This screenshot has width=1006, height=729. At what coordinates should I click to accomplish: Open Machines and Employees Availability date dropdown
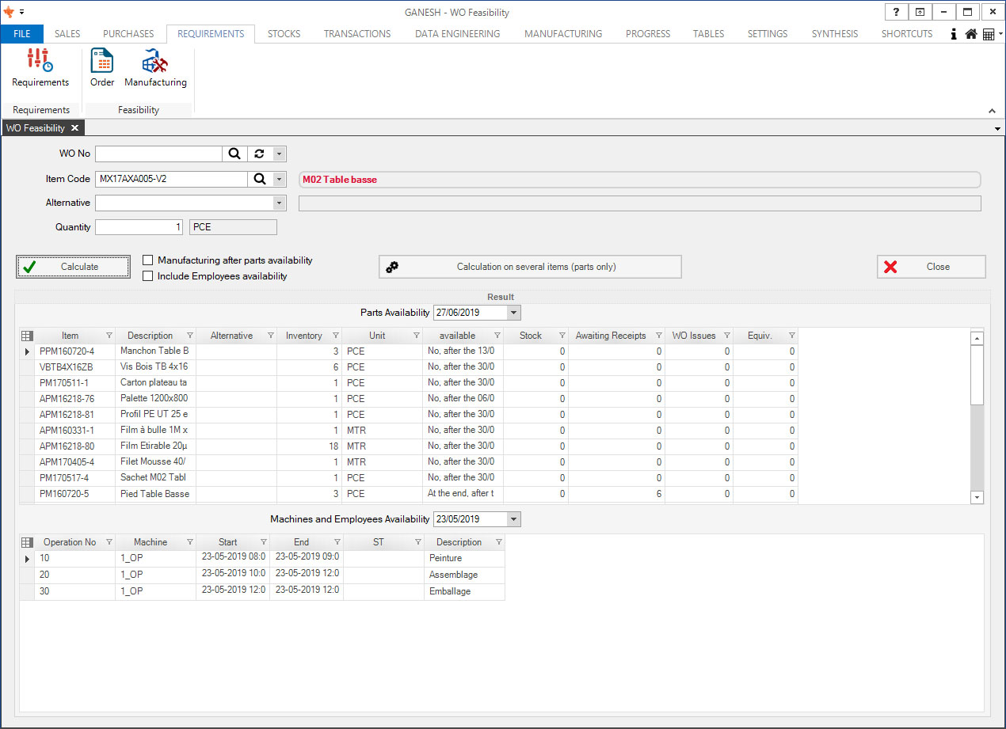513,520
